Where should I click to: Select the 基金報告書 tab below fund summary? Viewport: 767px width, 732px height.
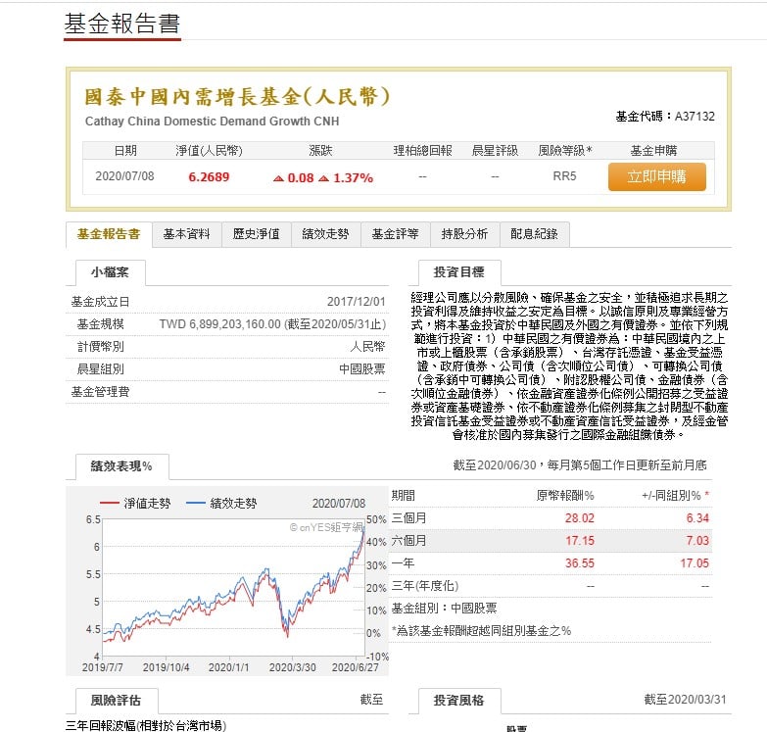pyautogui.click(x=108, y=234)
